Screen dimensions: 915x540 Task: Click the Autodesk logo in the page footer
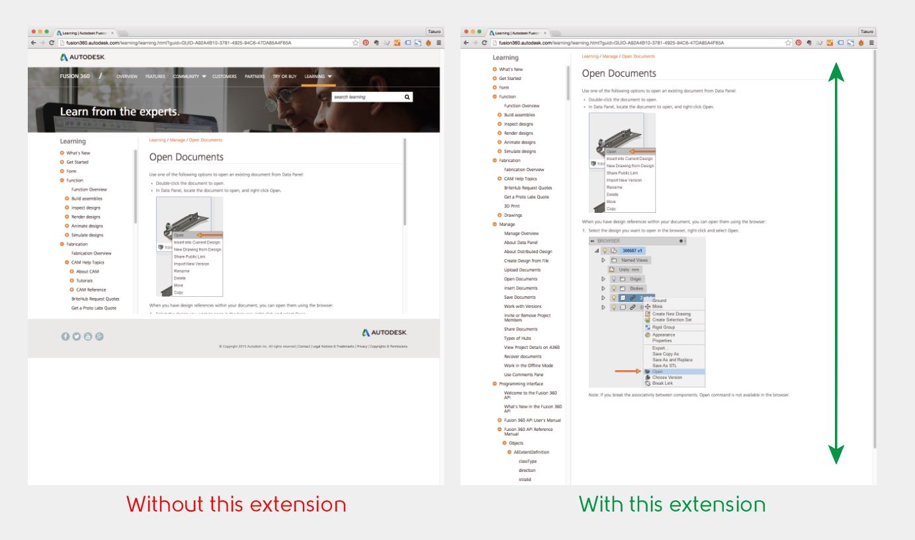(x=384, y=332)
